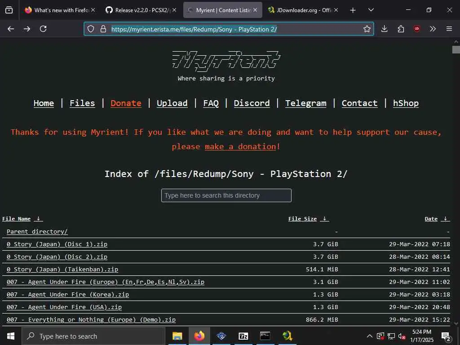Click the Windows taskbar search box
Screen dimensions: 460x345
coord(93,336)
